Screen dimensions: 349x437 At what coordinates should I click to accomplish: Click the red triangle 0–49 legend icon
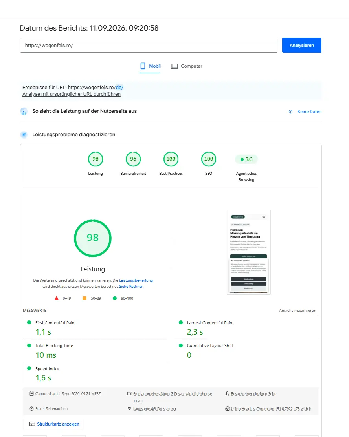click(x=57, y=298)
